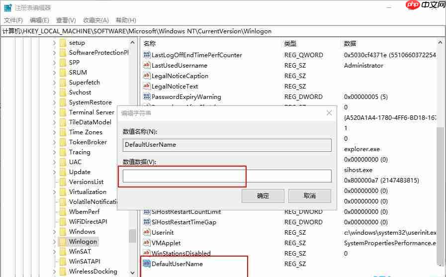Expand the SRUM key arrow

click(x=54, y=73)
